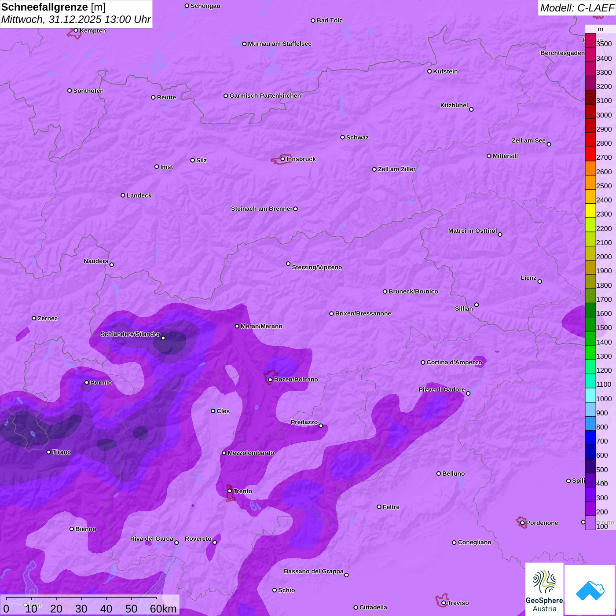Click the Treviso city marker dot

(x=444, y=603)
